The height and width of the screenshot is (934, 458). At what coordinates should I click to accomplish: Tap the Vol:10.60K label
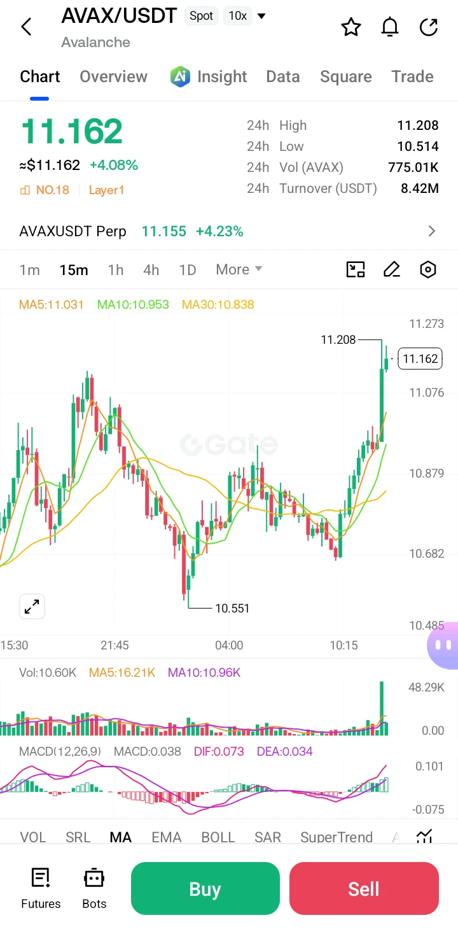pyautogui.click(x=48, y=672)
